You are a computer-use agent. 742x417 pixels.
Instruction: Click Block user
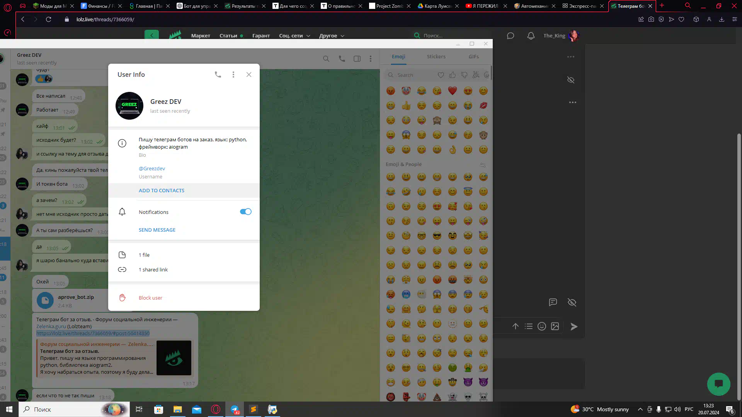click(x=150, y=298)
